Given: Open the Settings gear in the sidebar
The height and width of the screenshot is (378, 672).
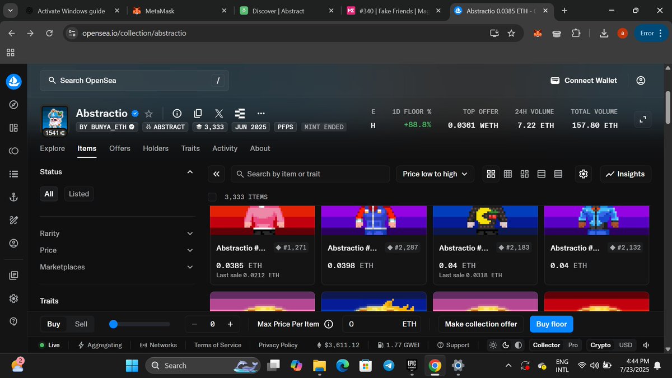Looking at the screenshot, I should (x=13, y=298).
